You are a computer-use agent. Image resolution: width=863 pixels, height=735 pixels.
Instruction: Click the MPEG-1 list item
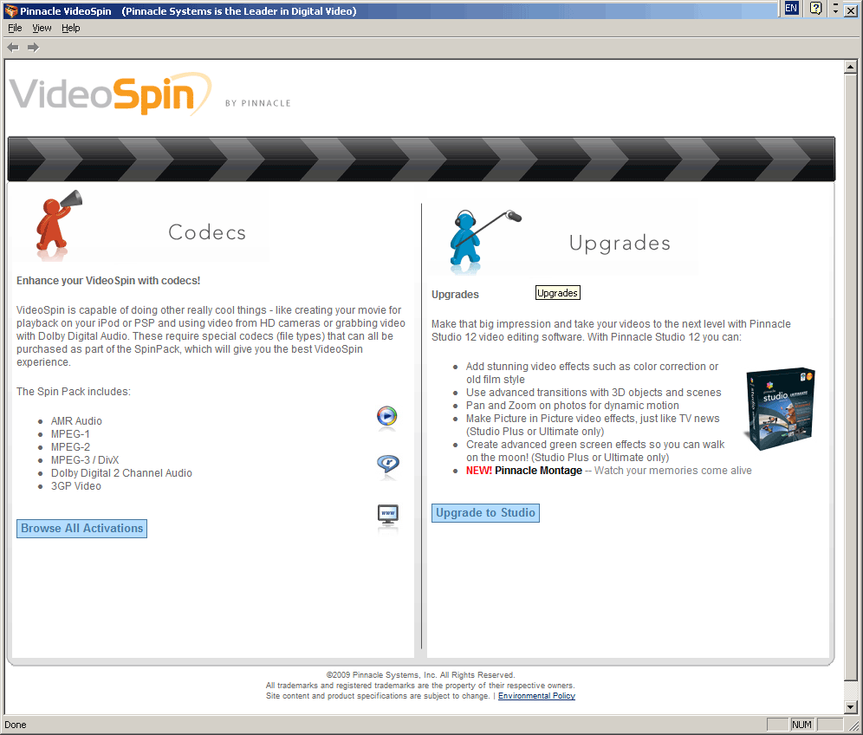click(70, 434)
